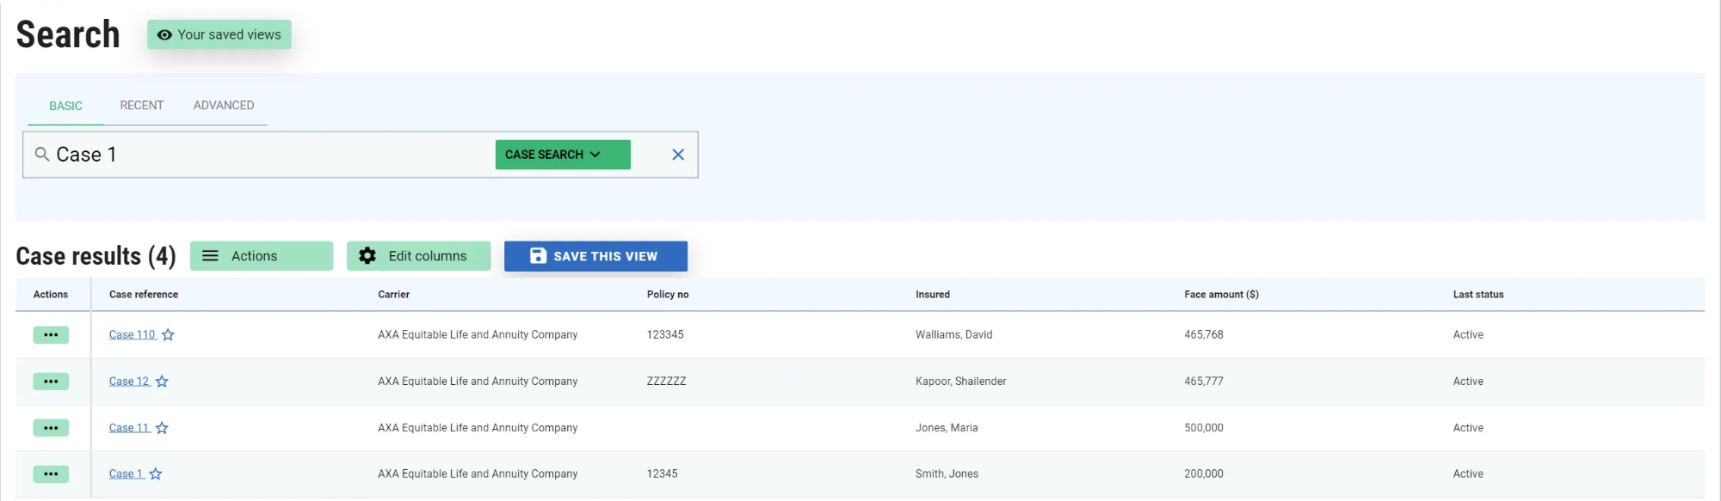Click the ellipsis button for Case 11
Image resolution: width=1721 pixels, height=501 pixels.
click(51, 428)
